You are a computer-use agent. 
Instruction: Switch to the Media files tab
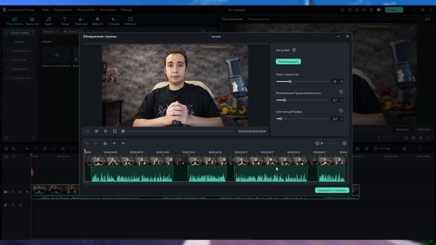click(14, 21)
